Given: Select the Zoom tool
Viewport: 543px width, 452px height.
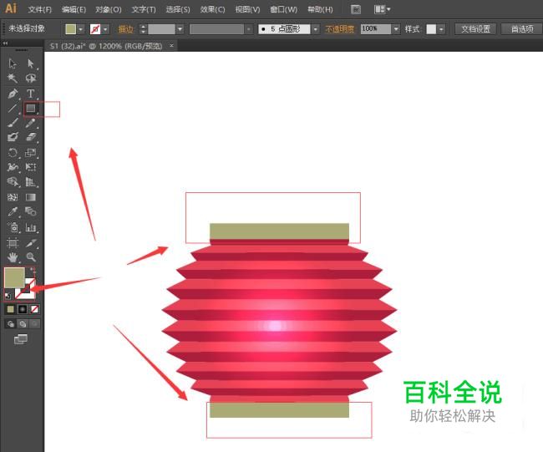Looking at the screenshot, I should click(x=31, y=257).
